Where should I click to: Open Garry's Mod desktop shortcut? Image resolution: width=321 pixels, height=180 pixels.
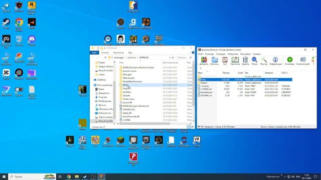(133, 23)
